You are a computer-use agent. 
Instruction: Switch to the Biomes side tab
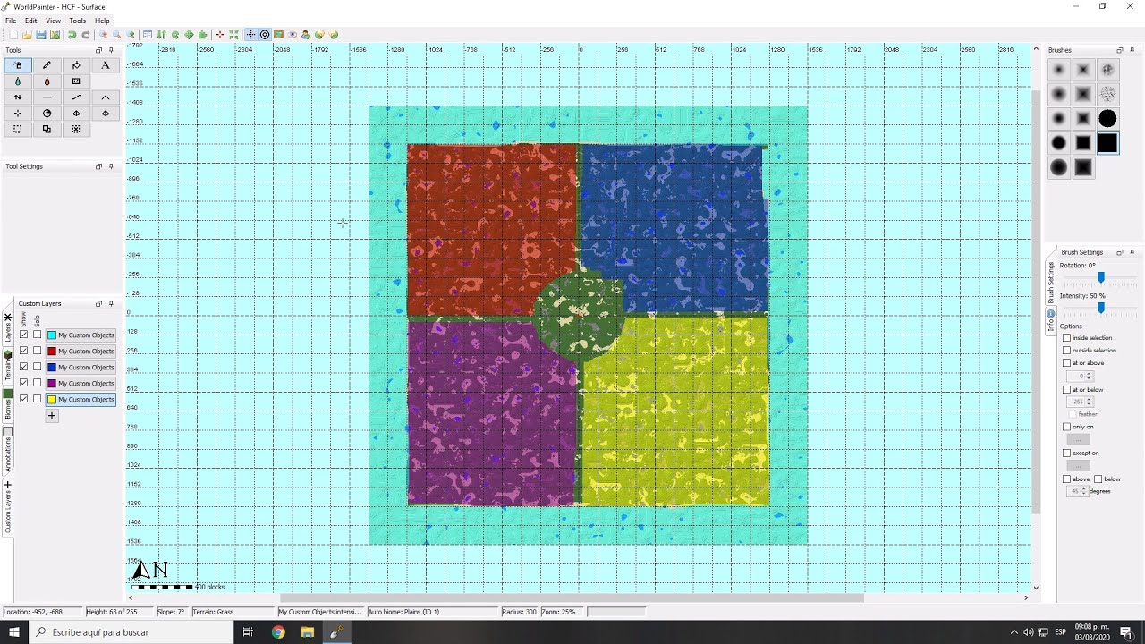click(x=8, y=407)
